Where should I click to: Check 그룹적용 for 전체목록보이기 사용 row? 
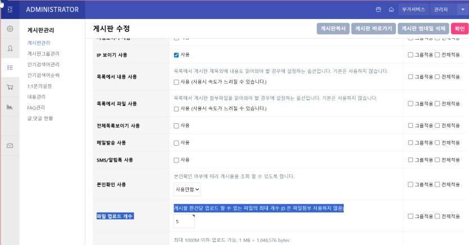pyautogui.click(x=411, y=126)
